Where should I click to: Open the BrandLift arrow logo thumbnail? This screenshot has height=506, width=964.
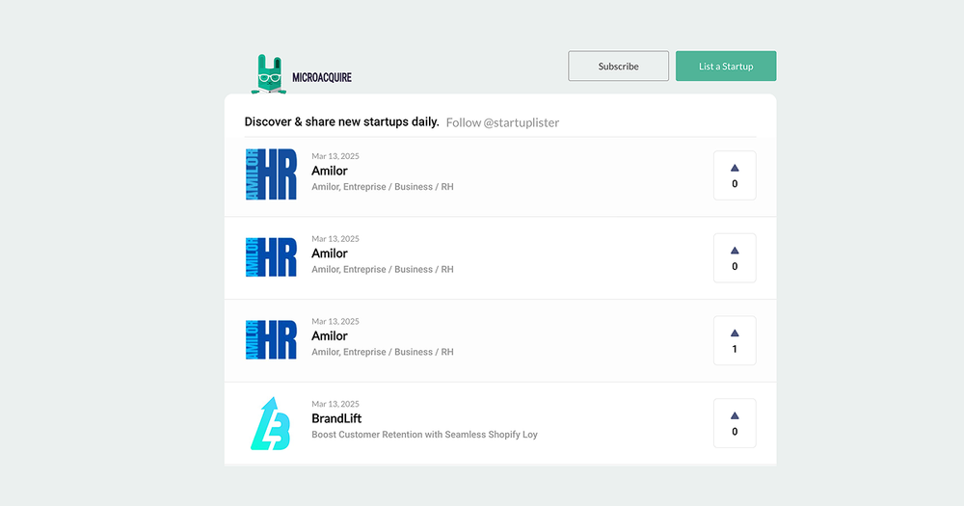[x=271, y=423]
